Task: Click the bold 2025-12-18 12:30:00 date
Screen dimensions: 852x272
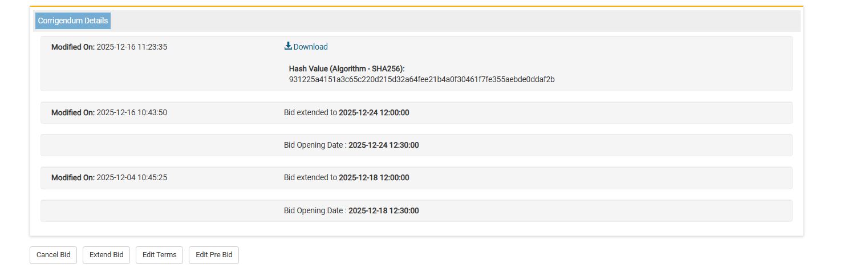Action: tap(384, 210)
